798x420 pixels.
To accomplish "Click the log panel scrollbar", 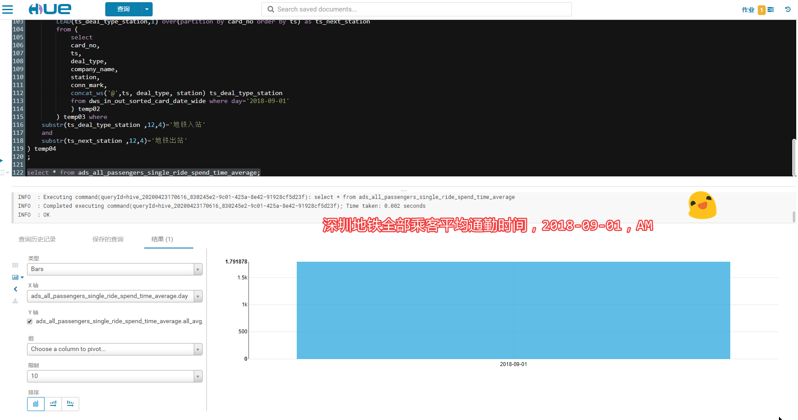I will coord(794,217).
